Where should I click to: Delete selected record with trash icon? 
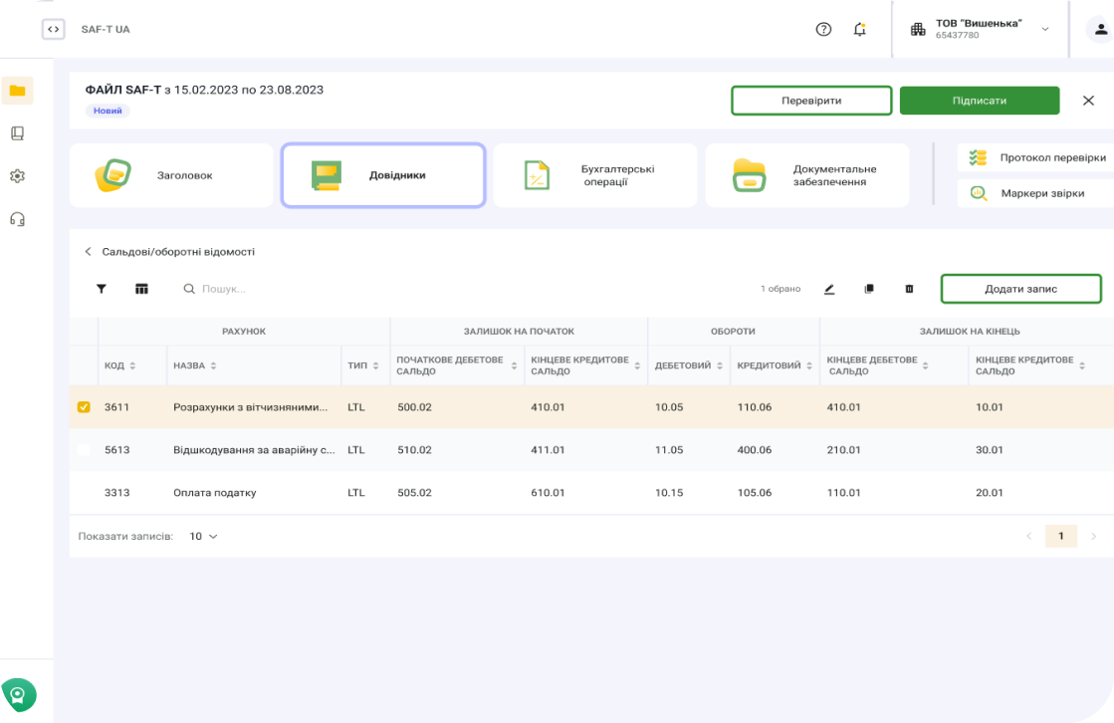(x=909, y=289)
